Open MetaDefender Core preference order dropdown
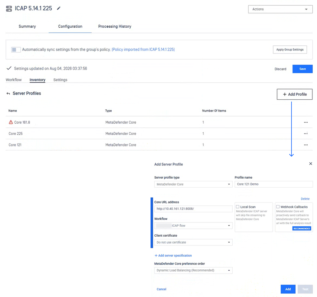 193,270
